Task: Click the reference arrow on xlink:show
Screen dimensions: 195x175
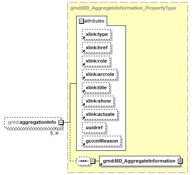Action: coord(84,105)
